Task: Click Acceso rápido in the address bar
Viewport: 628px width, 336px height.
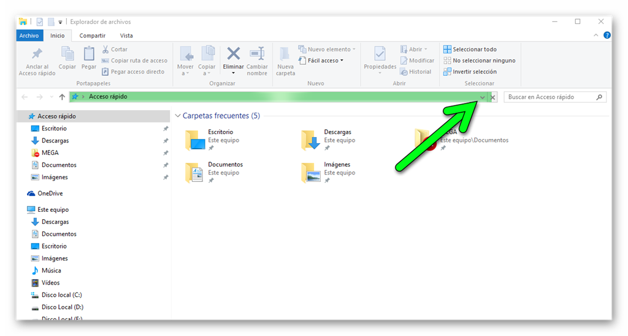Action: pos(108,97)
